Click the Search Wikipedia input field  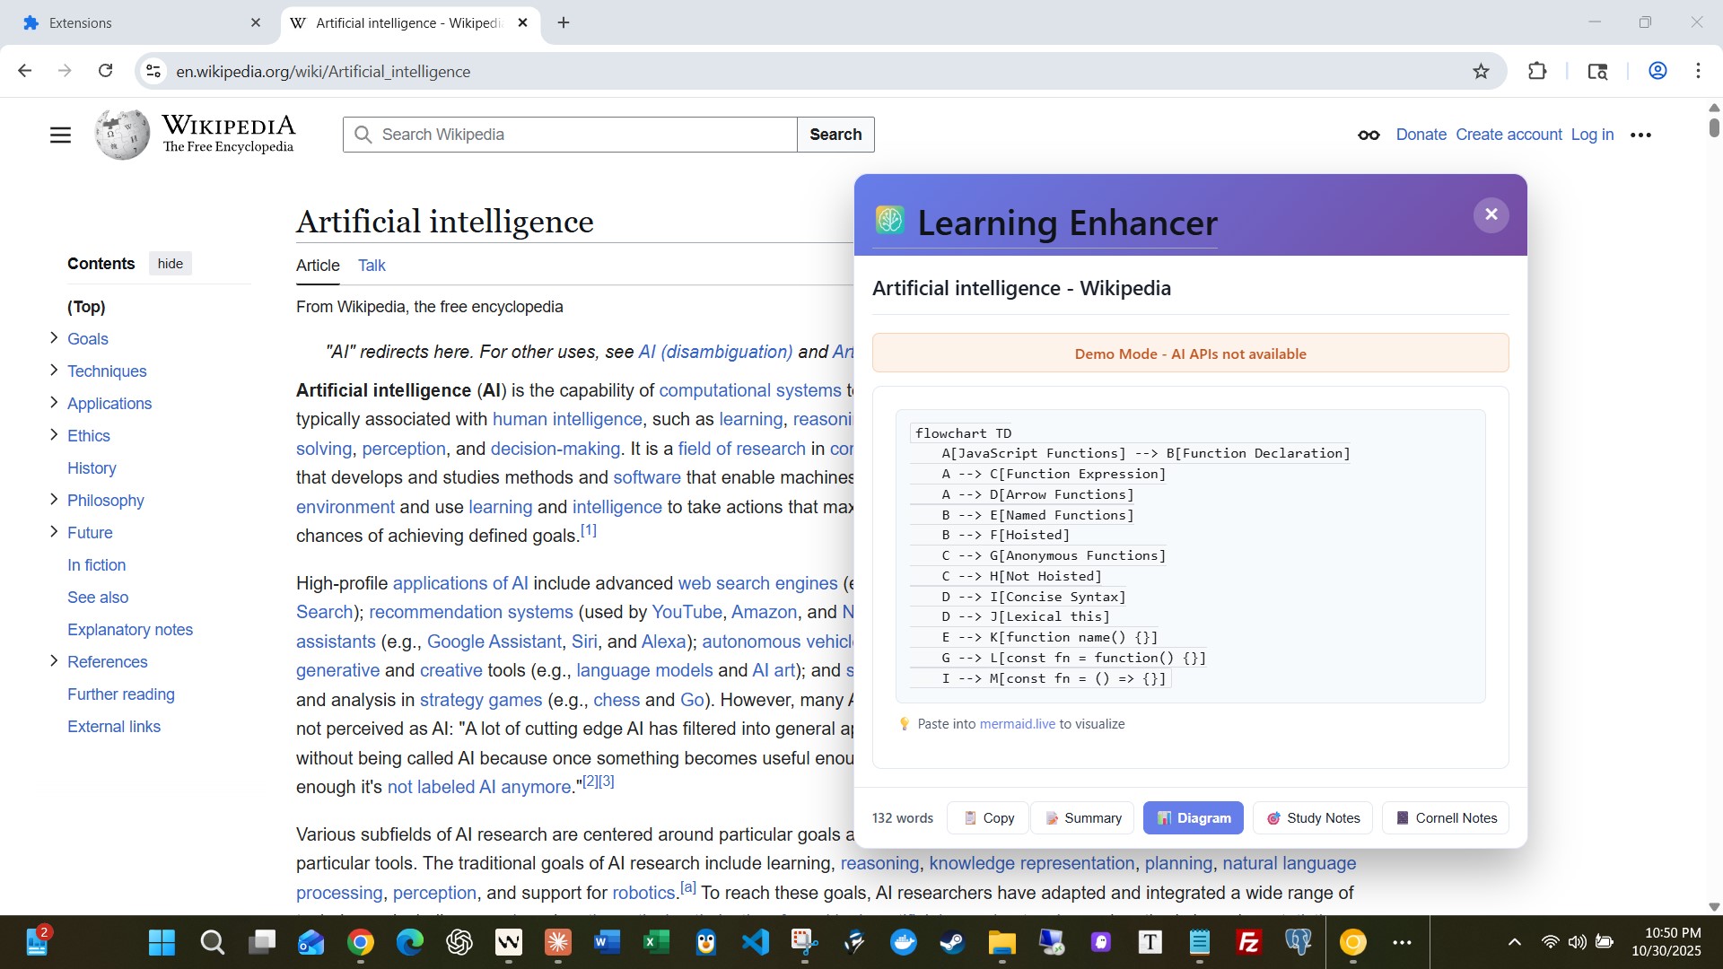(583, 135)
